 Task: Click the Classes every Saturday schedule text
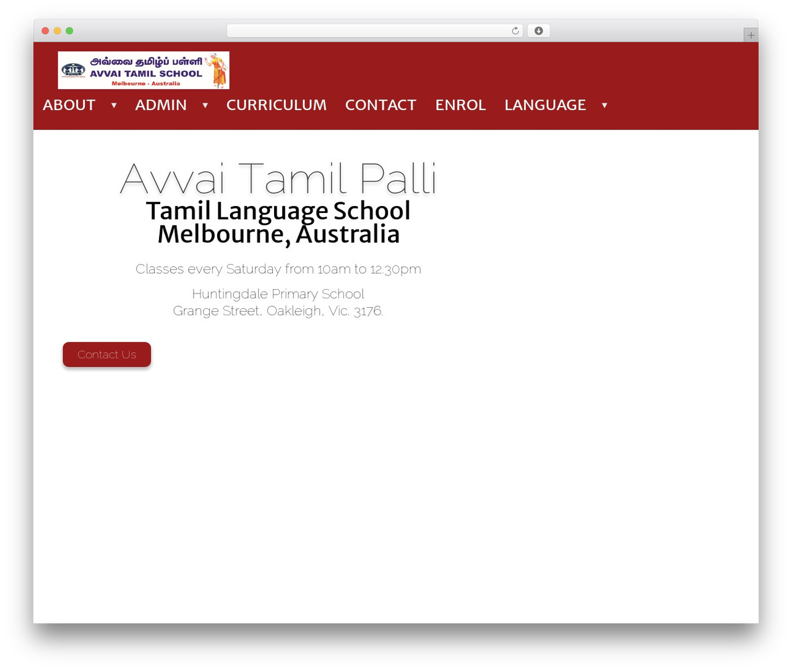[278, 269]
